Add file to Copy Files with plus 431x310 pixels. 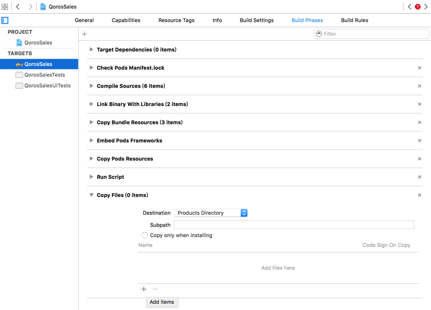point(144,289)
